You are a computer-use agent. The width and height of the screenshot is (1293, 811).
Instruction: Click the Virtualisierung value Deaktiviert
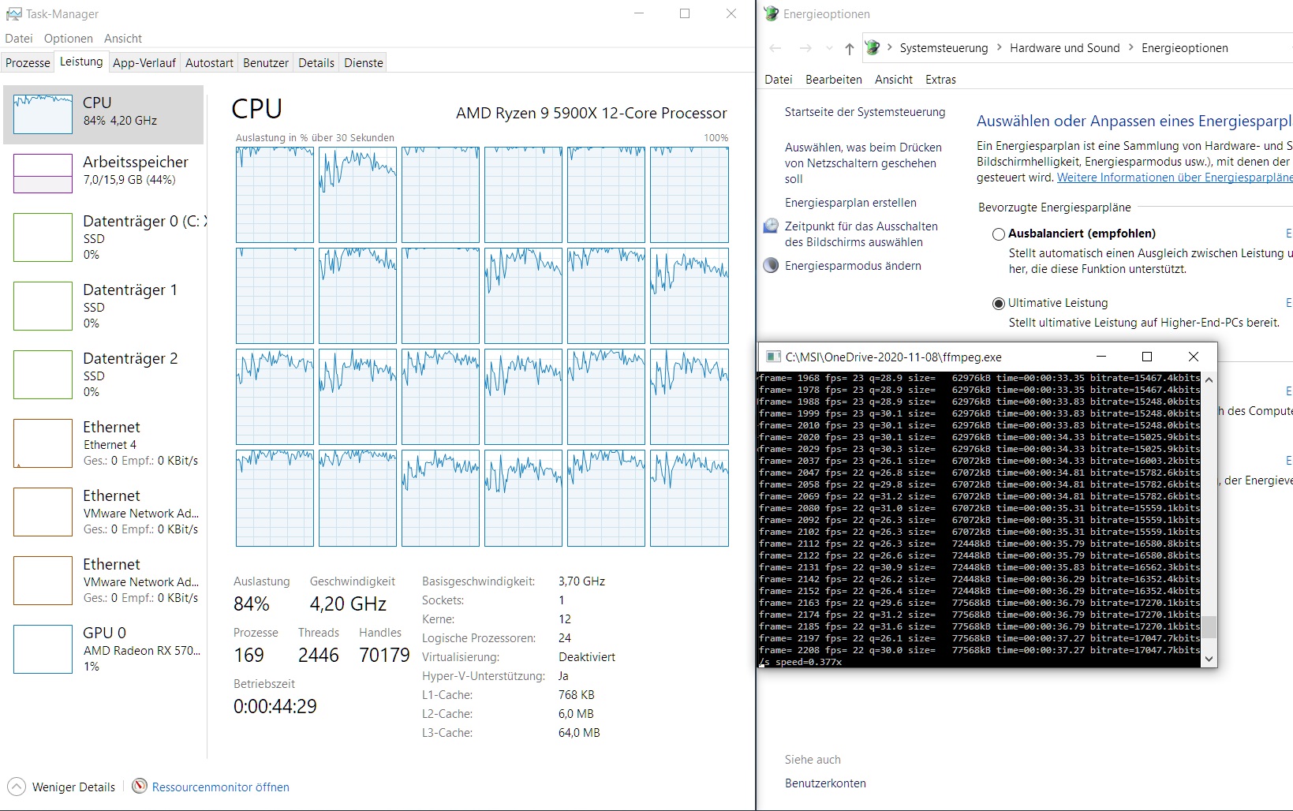coord(587,657)
